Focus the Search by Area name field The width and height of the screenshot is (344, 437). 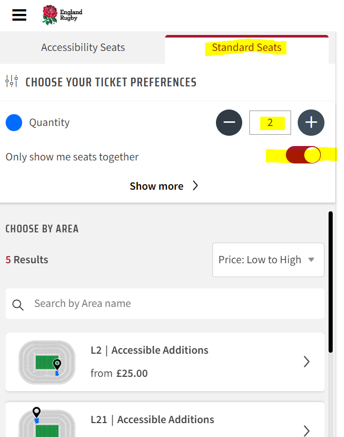[165, 303]
